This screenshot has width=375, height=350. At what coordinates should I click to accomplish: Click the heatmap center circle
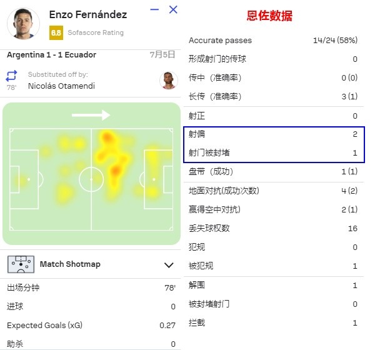(91, 179)
